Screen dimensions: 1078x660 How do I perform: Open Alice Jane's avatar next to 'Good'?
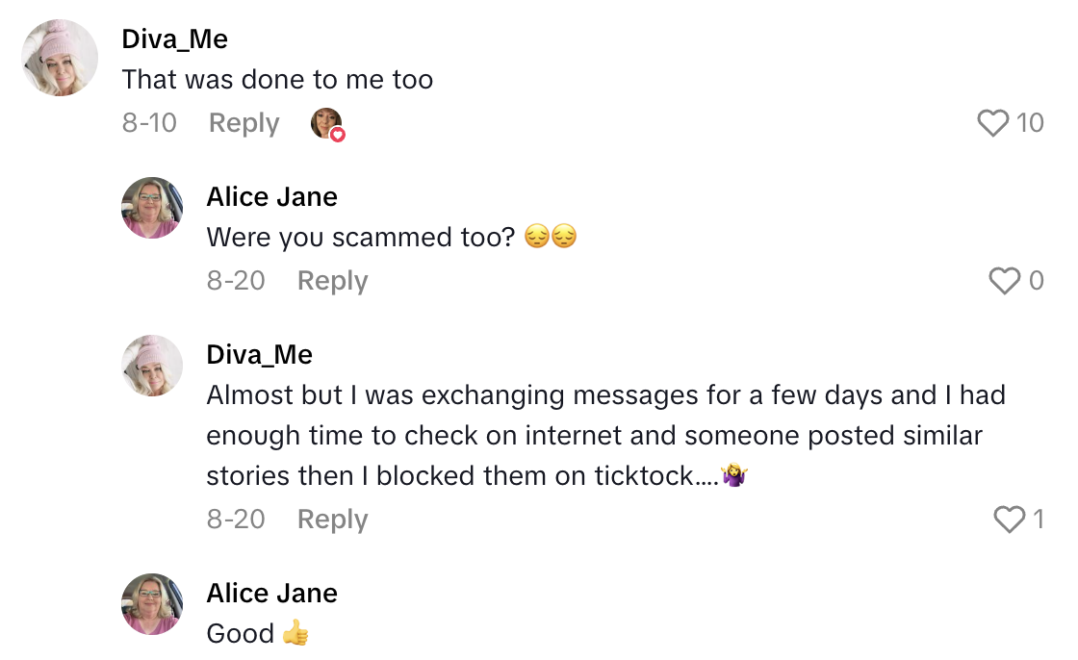pos(151,604)
